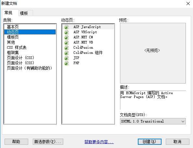
Task: Click the JSP file icon
Action: coord(66,58)
